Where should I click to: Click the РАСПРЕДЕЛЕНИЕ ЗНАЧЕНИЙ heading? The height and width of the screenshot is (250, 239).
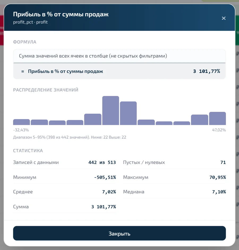point(46,90)
